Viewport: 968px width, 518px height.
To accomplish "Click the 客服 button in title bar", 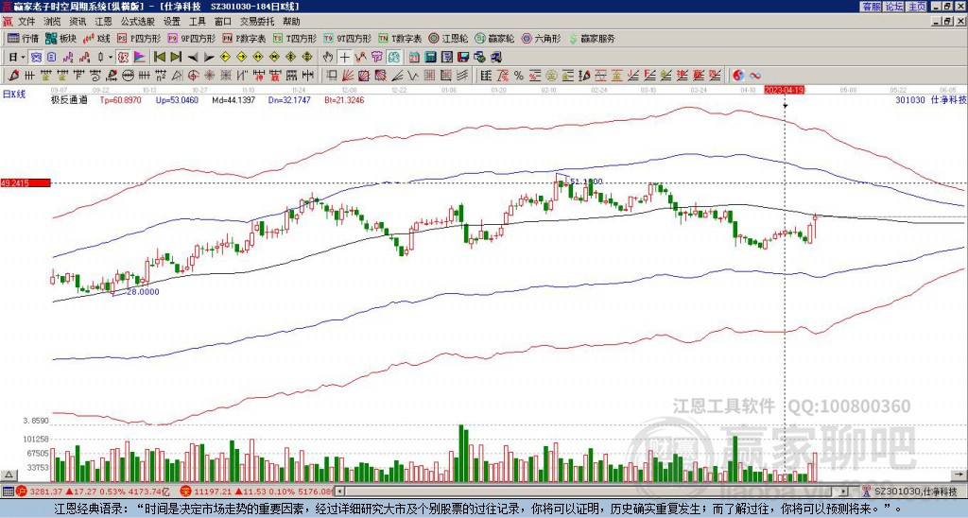I will 871,7.
